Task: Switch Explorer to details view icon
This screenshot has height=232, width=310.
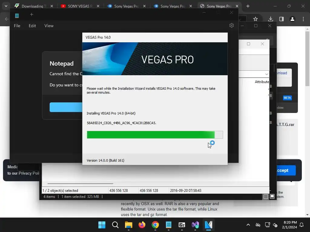Action: [265, 196]
